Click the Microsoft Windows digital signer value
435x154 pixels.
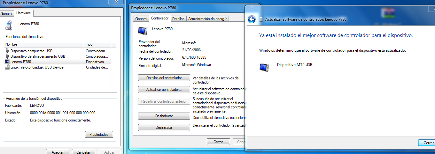pyautogui.click(x=196, y=65)
